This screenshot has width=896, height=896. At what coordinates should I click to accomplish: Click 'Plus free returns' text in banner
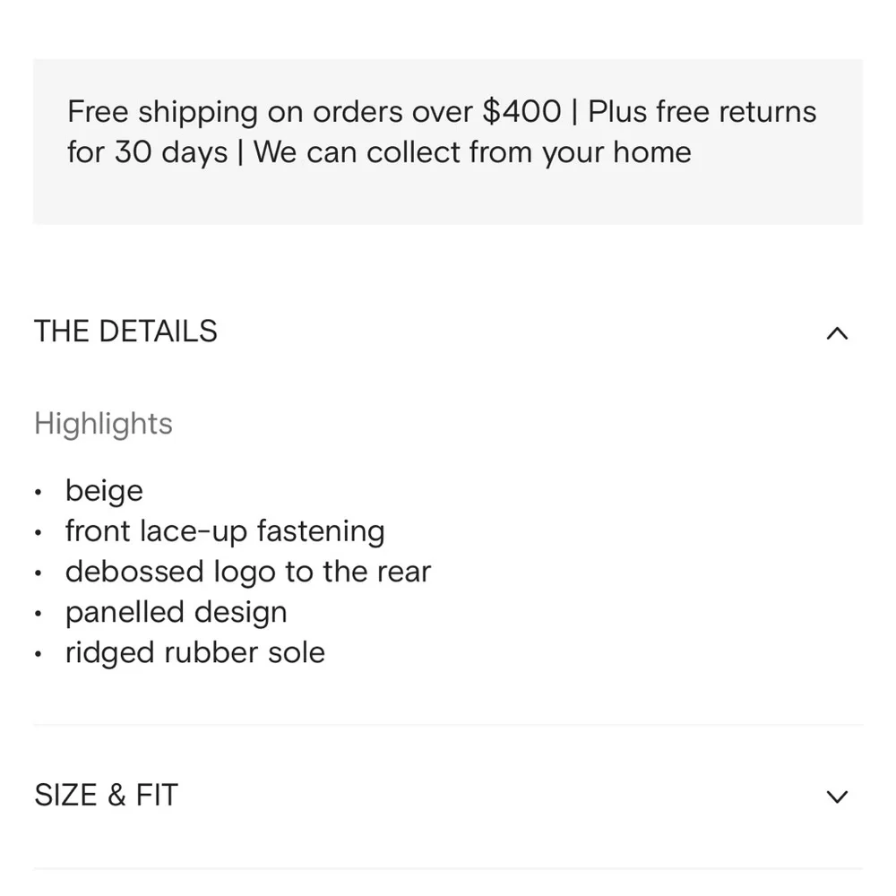702,112
